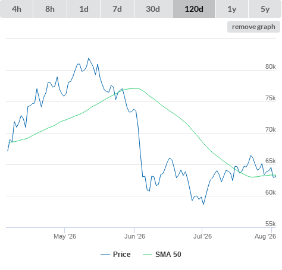Select the 4h time range tab

coord(17,9)
